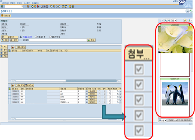Toggle the 법령/계약 checkbox
The width and height of the screenshot is (195, 140).
coord(50,37)
